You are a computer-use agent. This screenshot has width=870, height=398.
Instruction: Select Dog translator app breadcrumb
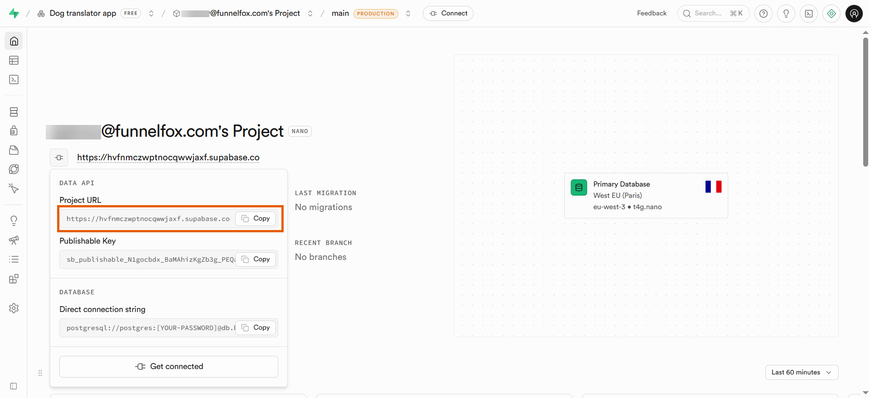[x=83, y=14]
